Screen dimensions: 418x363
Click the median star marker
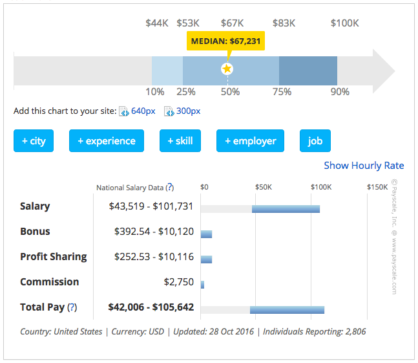click(227, 69)
